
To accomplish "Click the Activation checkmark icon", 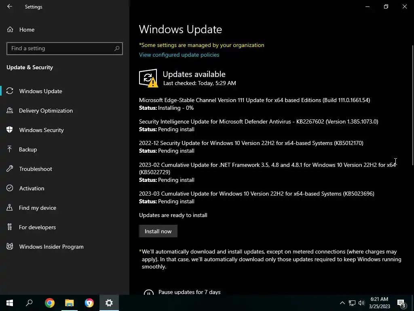I will [10, 188].
